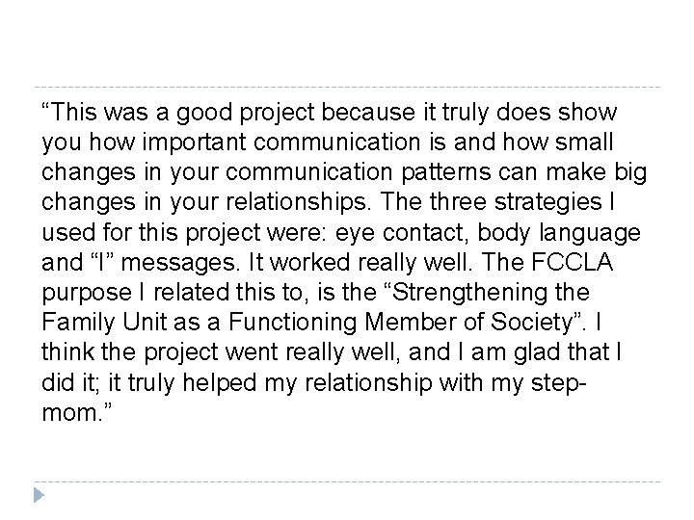Click the phrase "important communication"
Viewport: 694px width, 520px height.
(245, 141)
